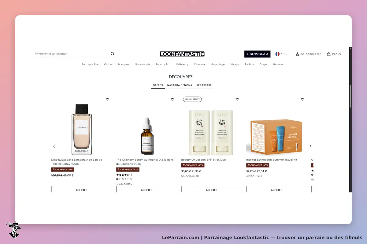
Task: Click '170,33 € par L' text
Action: pos(124,184)
